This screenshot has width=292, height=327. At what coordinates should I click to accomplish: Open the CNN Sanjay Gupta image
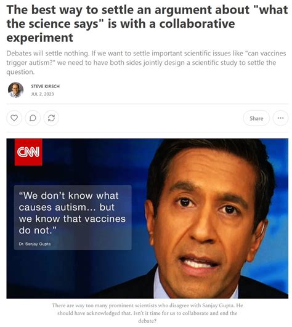tap(147, 219)
